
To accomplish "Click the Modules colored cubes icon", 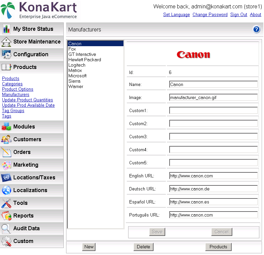I will pos(6,126).
